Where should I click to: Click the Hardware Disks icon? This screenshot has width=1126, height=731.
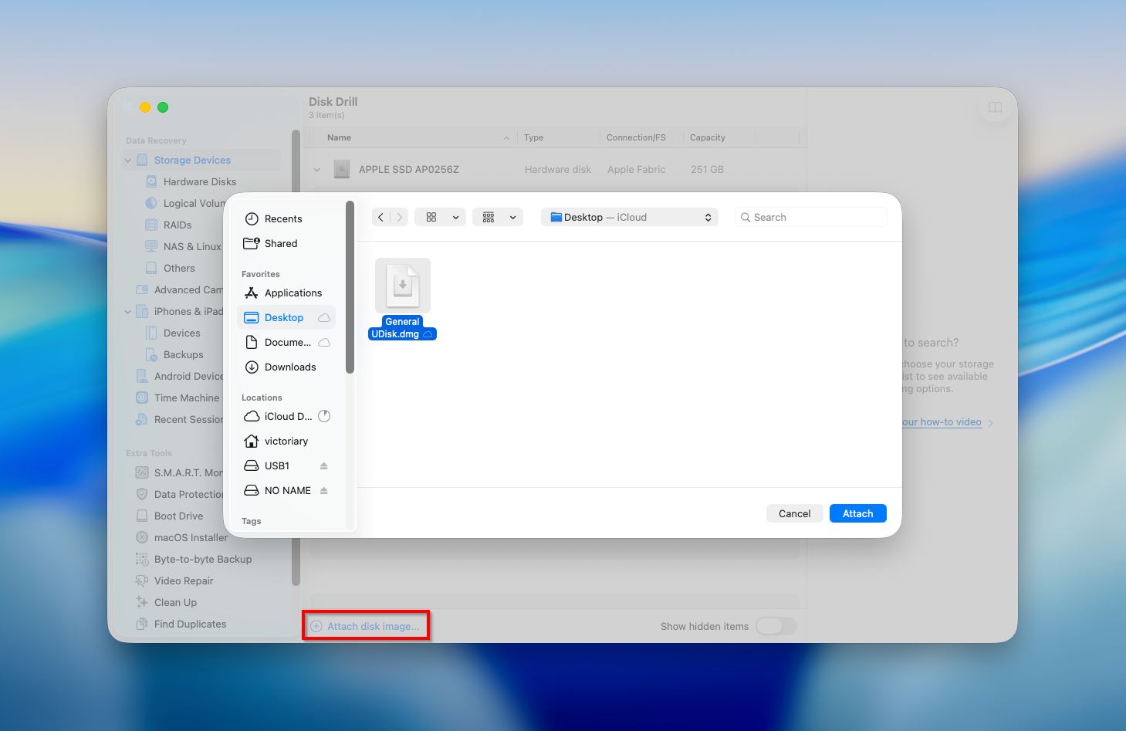[151, 181]
